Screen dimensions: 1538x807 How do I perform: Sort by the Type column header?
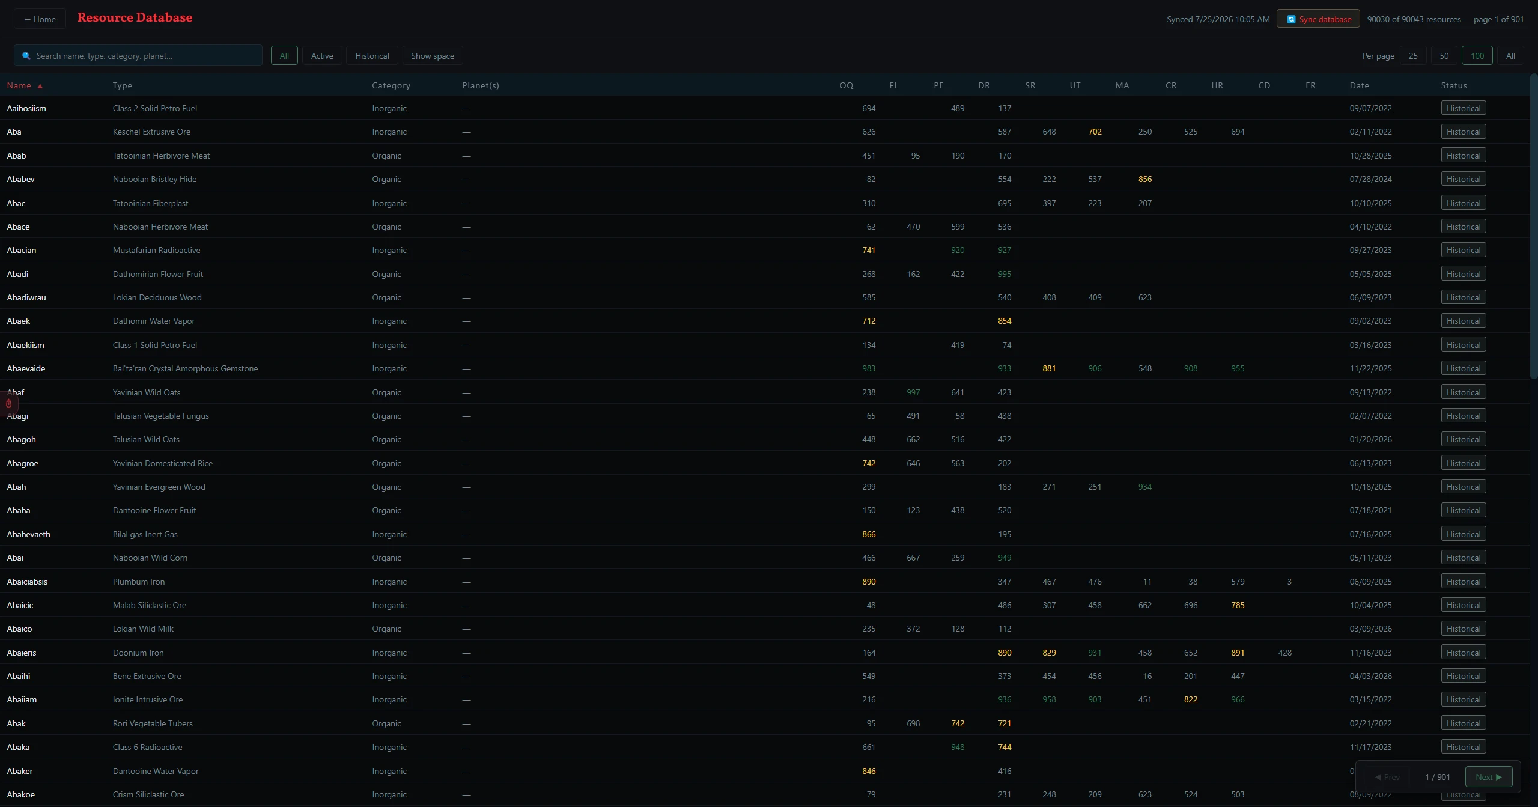pyautogui.click(x=123, y=85)
